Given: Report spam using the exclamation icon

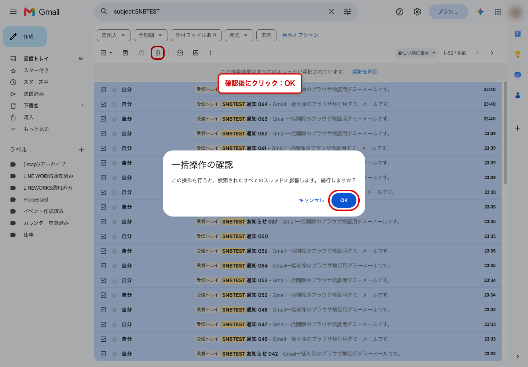Looking at the screenshot, I should [x=142, y=53].
